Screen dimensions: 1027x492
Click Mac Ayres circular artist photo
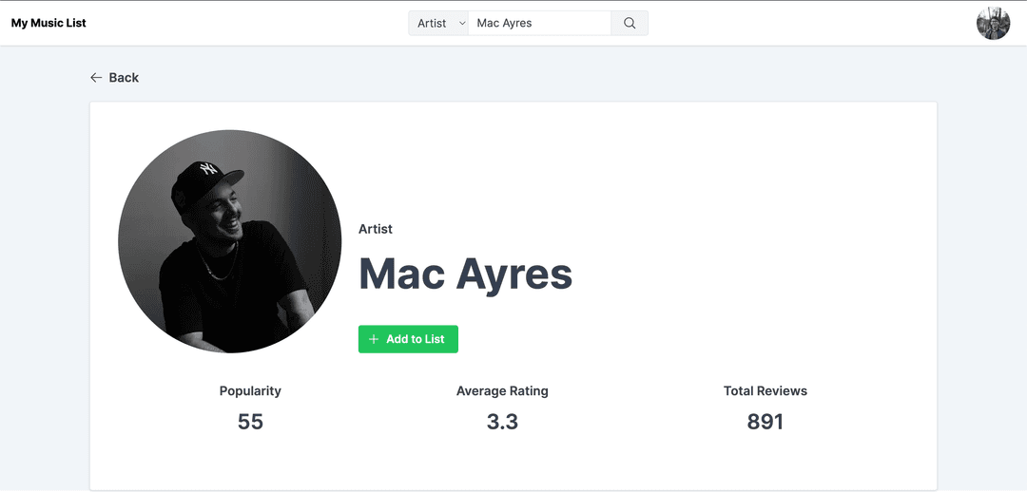(230, 241)
